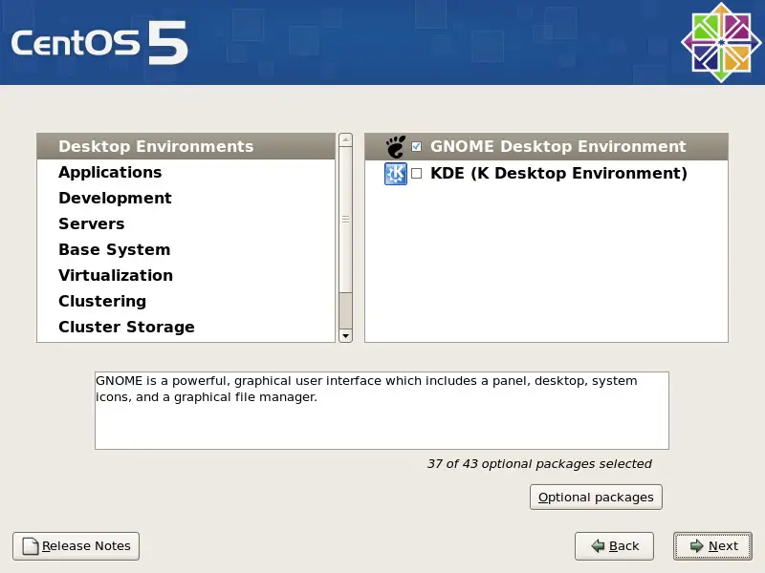Uncheck the GNOME Desktop Environment checkbox

pos(416,147)
